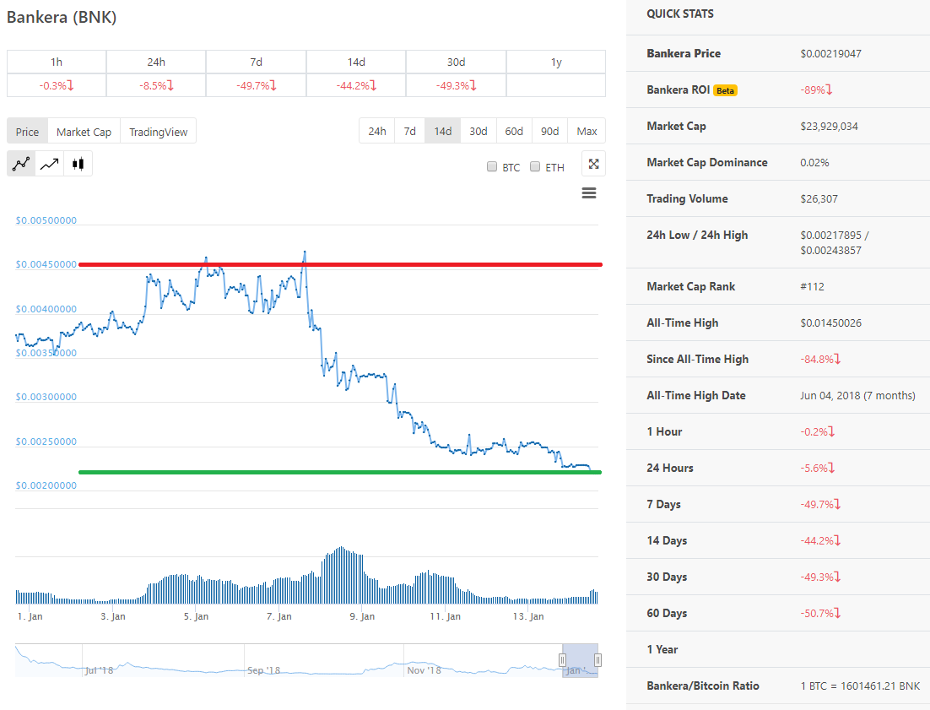Click the Bankera (BNK) page title
The width and height of the screenshot is (930, 710).
[62, 17]
